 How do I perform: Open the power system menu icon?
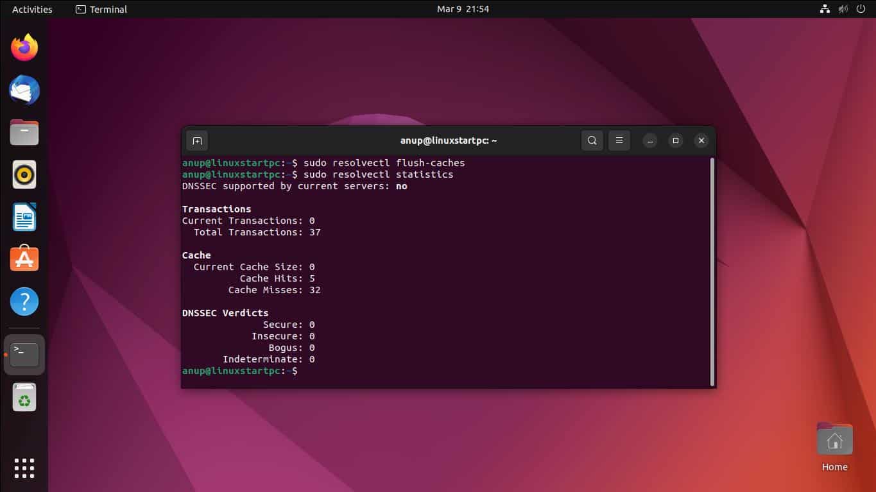862,9
